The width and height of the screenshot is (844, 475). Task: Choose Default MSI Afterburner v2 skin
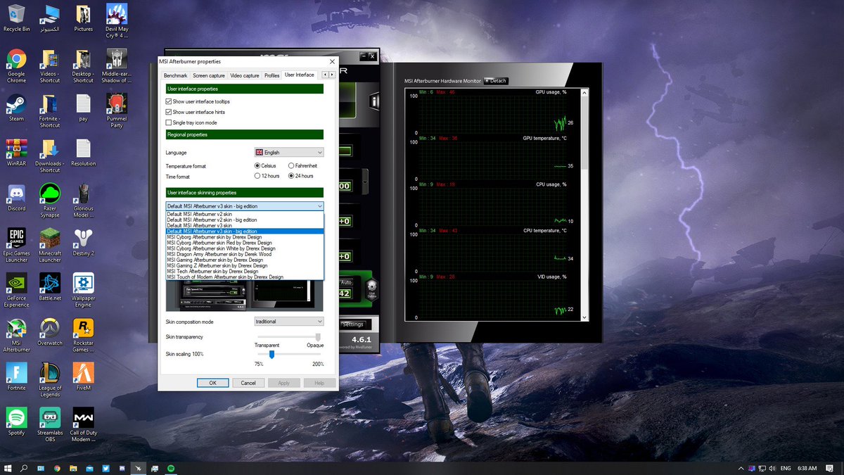coord(245,213)
